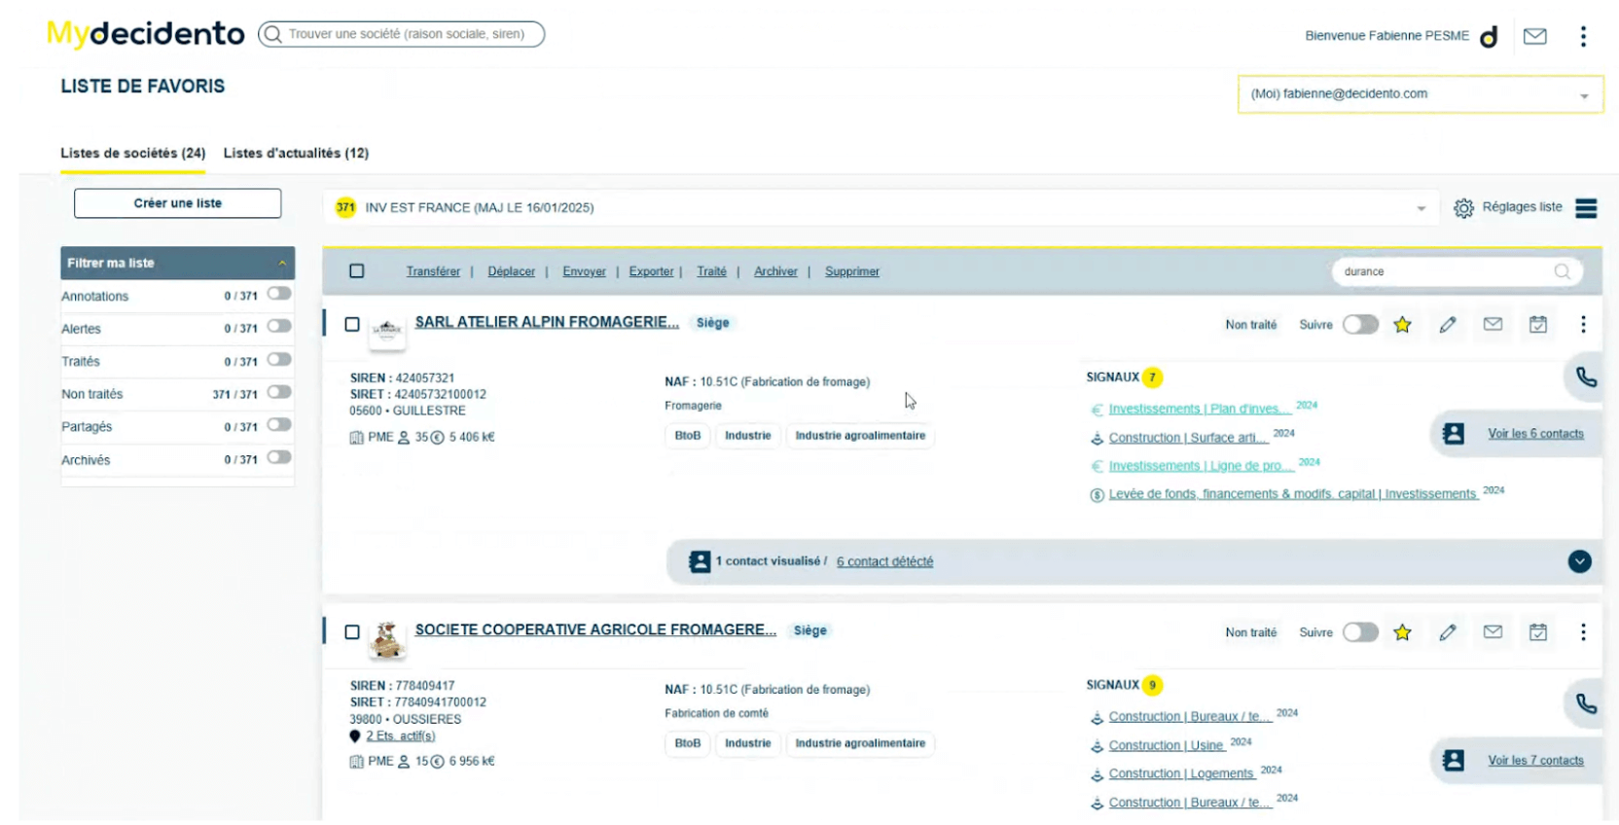
Task: Open the three-dot menu in top header
Action: point(1583,36)
